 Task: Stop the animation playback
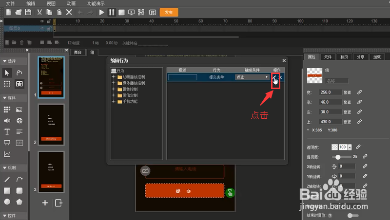pos(121,12)
